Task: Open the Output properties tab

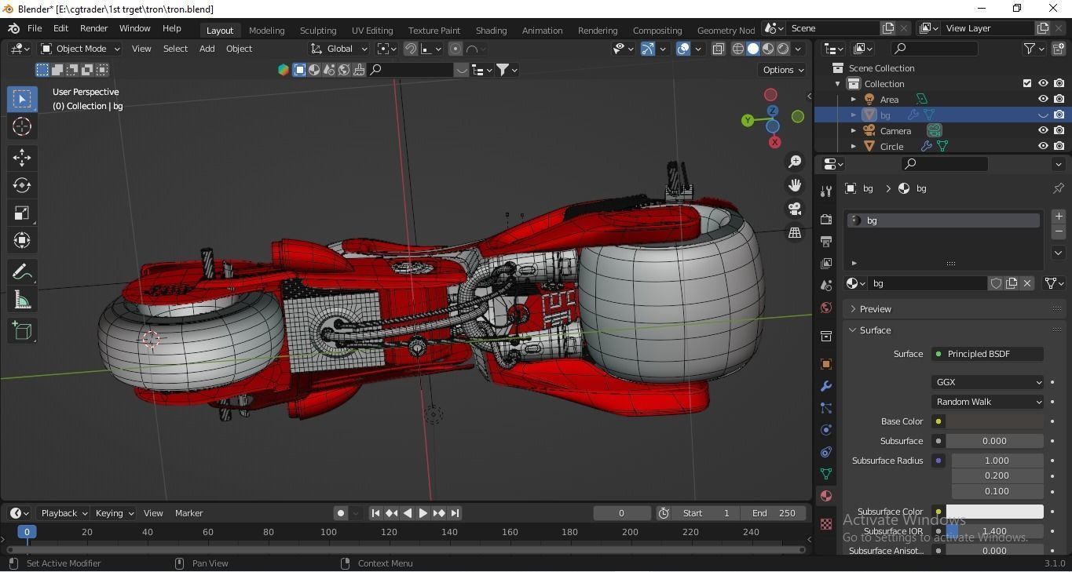Action: [x=825, y=242]
